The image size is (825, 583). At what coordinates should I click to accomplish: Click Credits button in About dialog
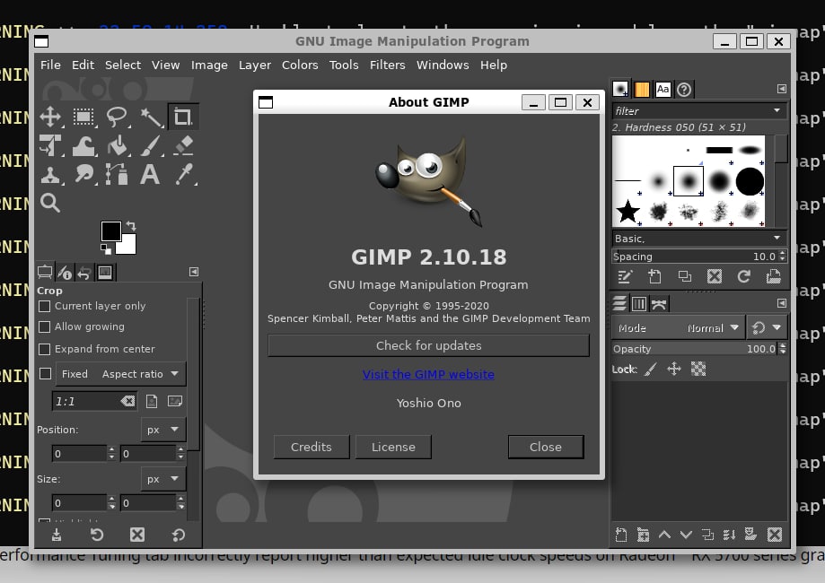pos(312,447)
